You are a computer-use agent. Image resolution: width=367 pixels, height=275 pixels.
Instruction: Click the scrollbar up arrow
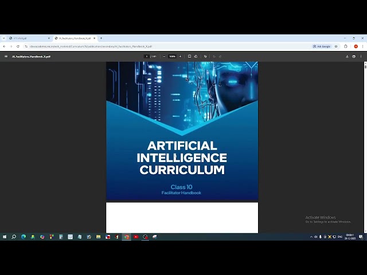pyautogui.click(x=365, y=62)
